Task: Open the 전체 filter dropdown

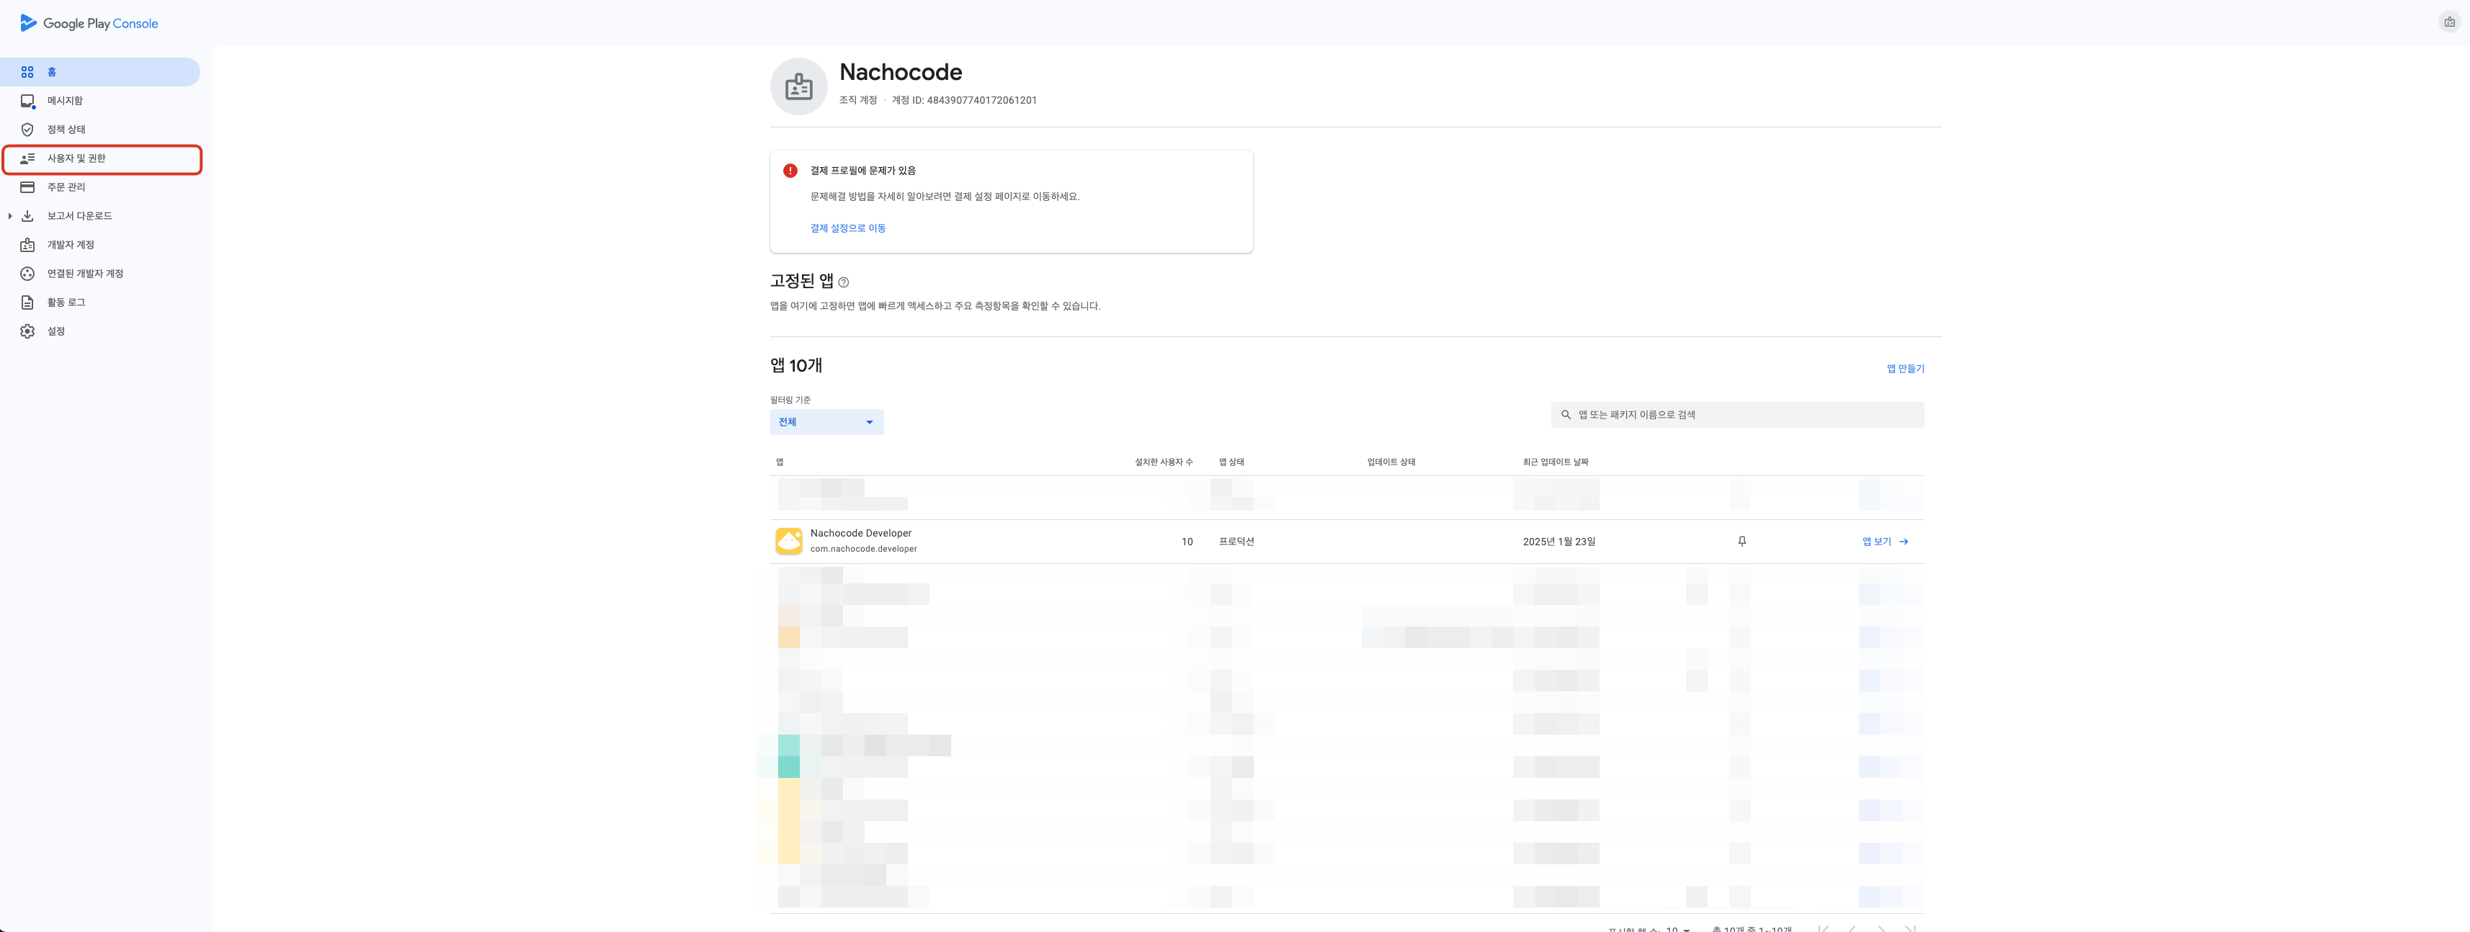Action: pos(826,422)
